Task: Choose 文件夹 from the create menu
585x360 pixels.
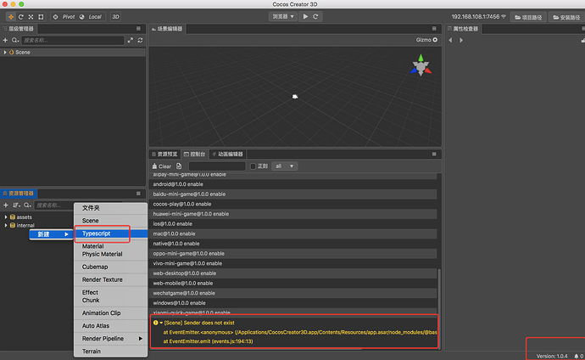Action: click(110, 208)
